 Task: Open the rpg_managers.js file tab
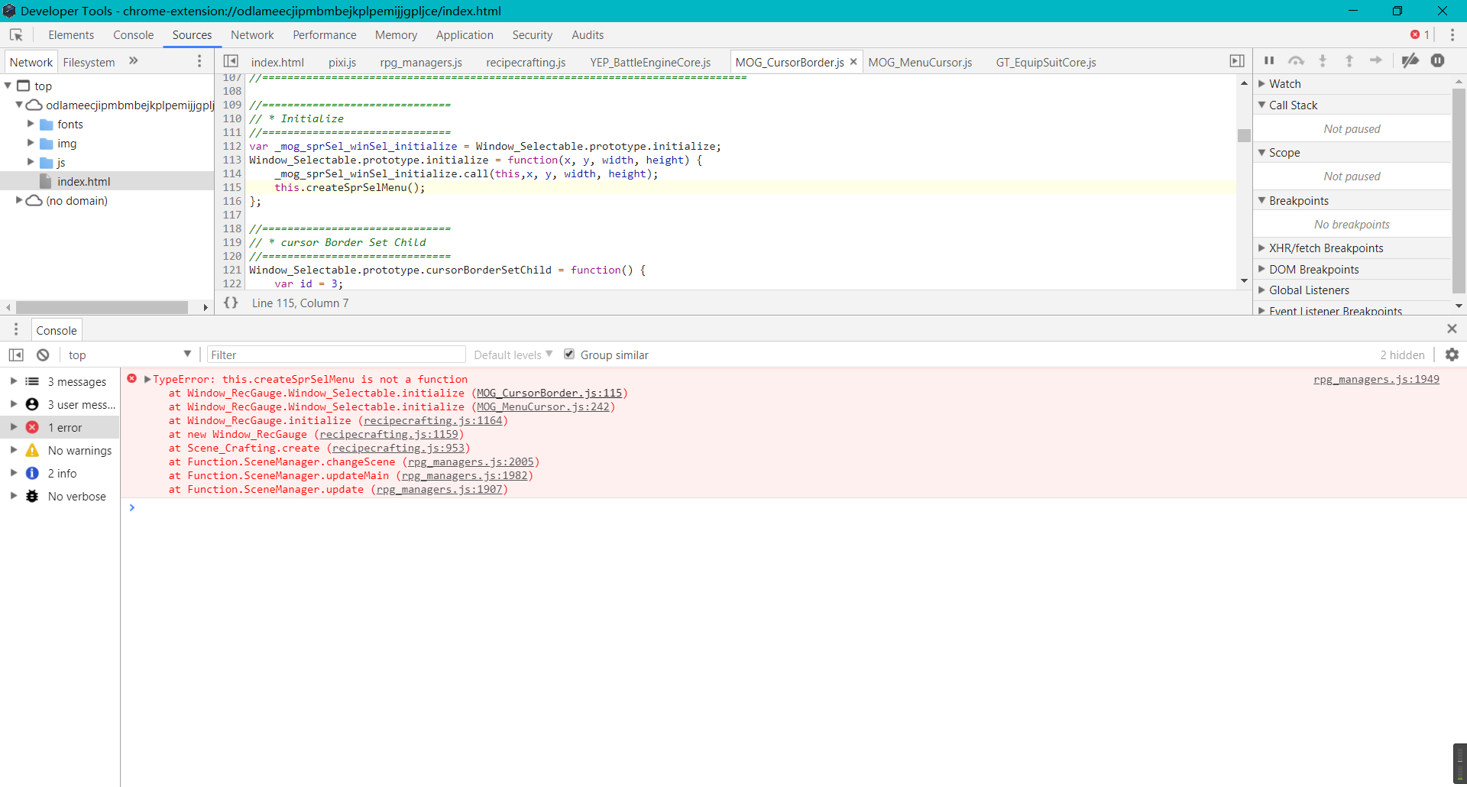[421, 63]
